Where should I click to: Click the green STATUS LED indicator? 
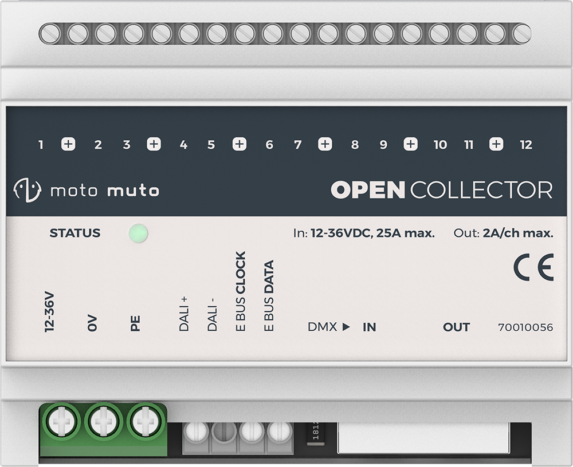pos(138,233)
